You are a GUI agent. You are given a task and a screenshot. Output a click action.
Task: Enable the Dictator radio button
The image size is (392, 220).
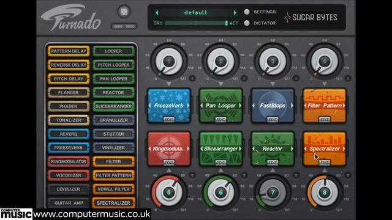pos(247,23)
